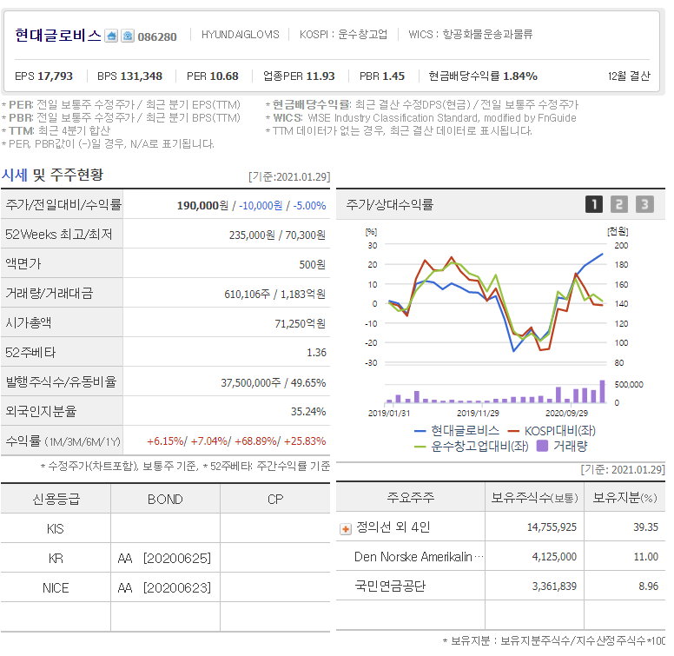The height and width of the screenshot is (656, 674).
Task: Select the HYUNDAIGLOVIS English name
Action: 241,35
